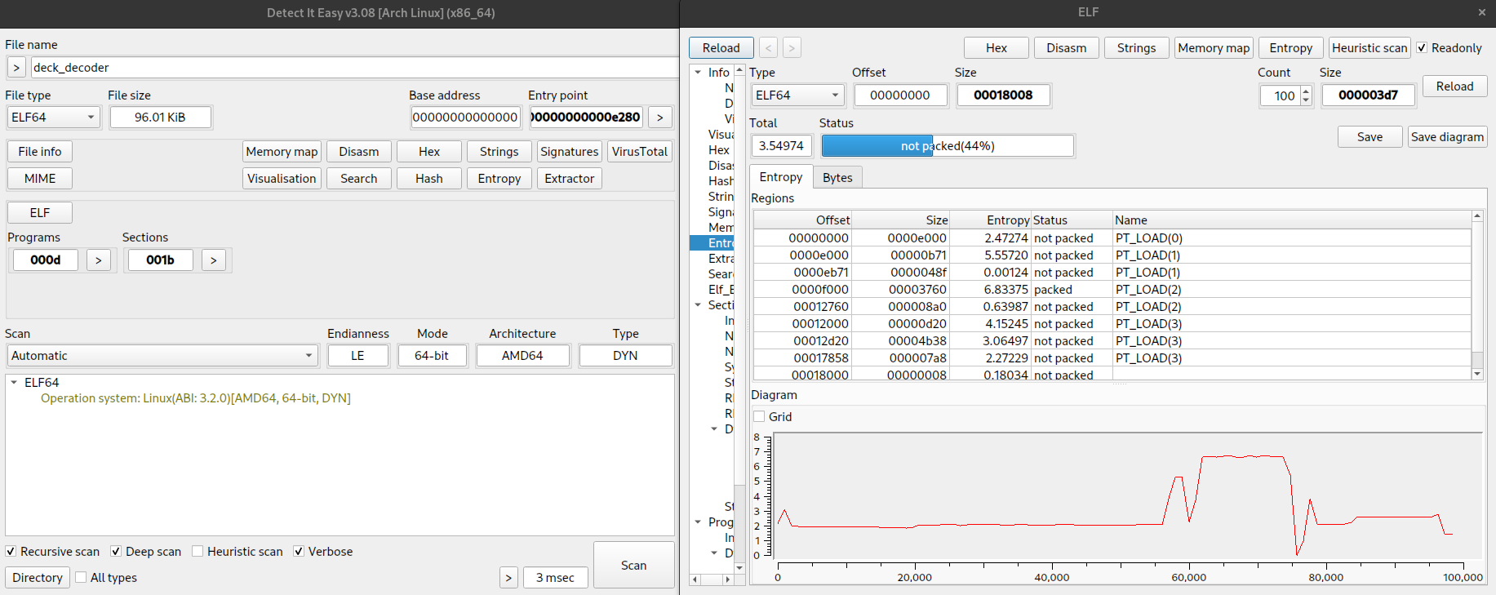Click the Size 000003d7 field
The image size is (1496, 595).
[x=1368, y=95]
